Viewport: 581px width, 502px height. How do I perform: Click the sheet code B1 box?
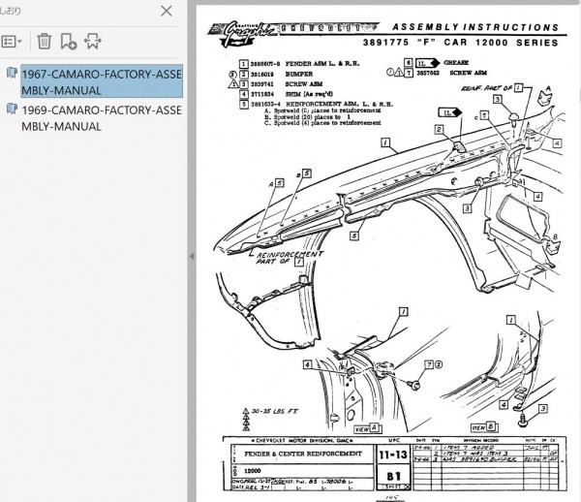click(x=393, y=476)
